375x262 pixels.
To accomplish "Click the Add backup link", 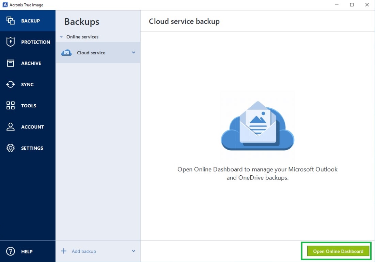I will click(84, 251).
